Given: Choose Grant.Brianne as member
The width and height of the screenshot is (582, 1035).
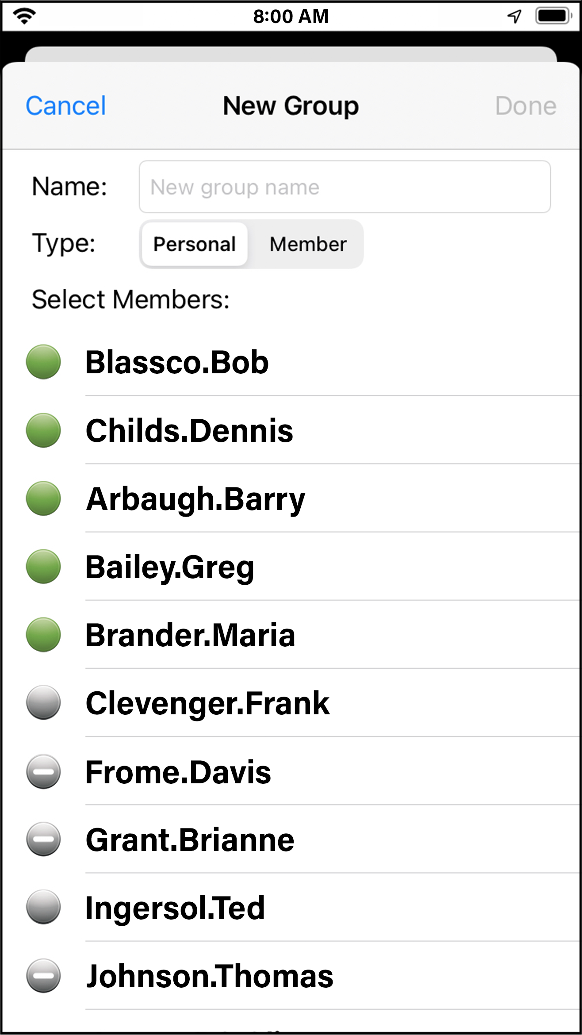Looking at the screenshot, I should pyautogui.click(x=190, y=840).
